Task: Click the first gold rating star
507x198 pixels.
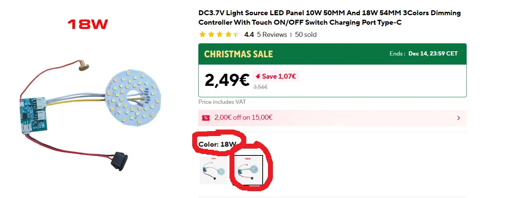Action: click(202, 35)
